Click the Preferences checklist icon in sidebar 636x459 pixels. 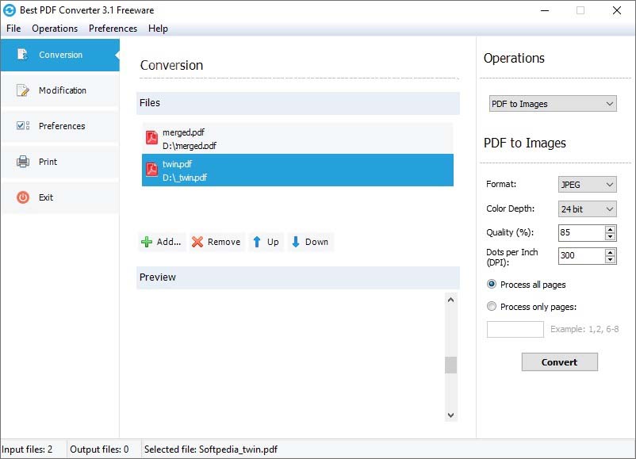tap(23, 126)
